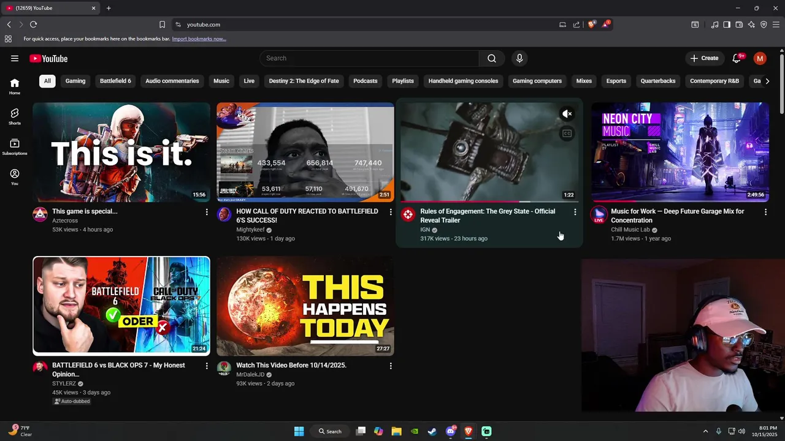Open options for Rules of Engagement video
785x441 pixels.
(x=575, y=212)
